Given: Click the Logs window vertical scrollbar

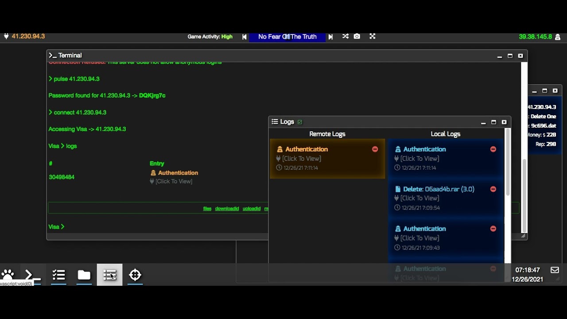Looking at the screenshot, I should (x=508, y=162).
